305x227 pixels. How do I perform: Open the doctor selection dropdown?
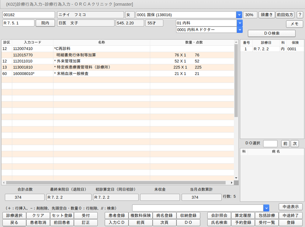[x=240, y=30]
